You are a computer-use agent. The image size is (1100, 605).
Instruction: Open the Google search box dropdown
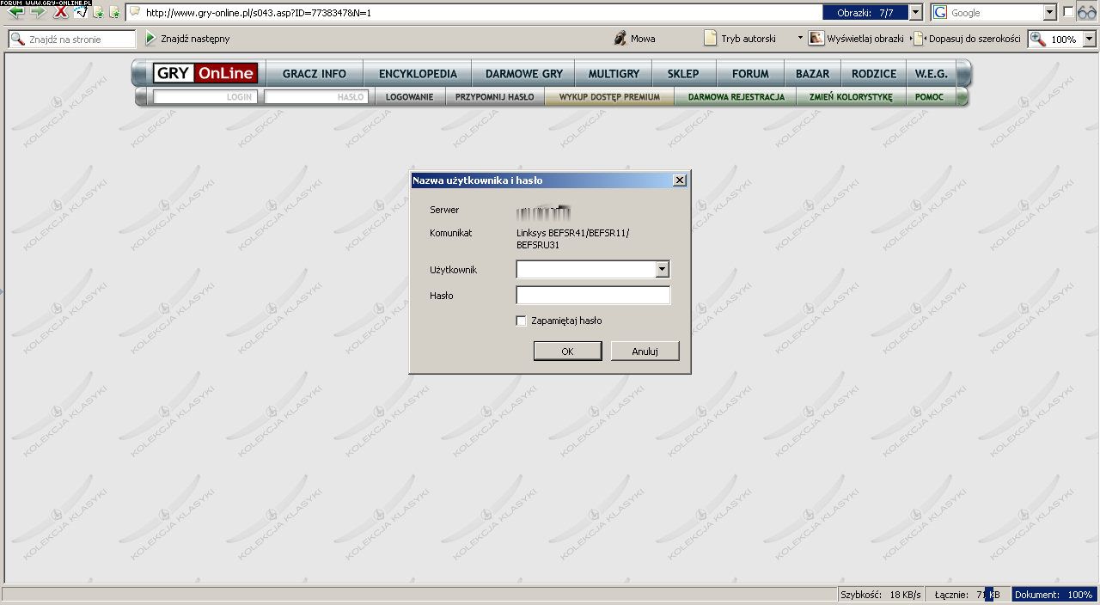(1050, 12)
